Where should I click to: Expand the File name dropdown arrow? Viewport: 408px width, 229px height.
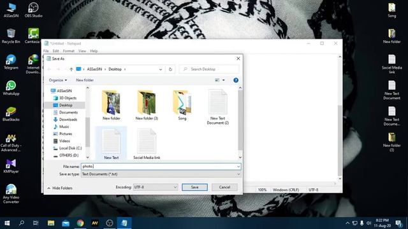coord(238,167)
